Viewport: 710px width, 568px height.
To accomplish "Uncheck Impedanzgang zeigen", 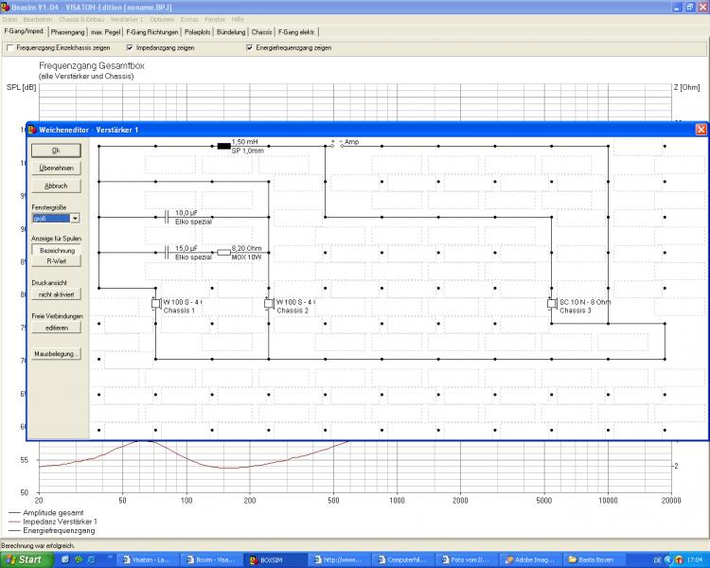I will [x=130, y=47].
